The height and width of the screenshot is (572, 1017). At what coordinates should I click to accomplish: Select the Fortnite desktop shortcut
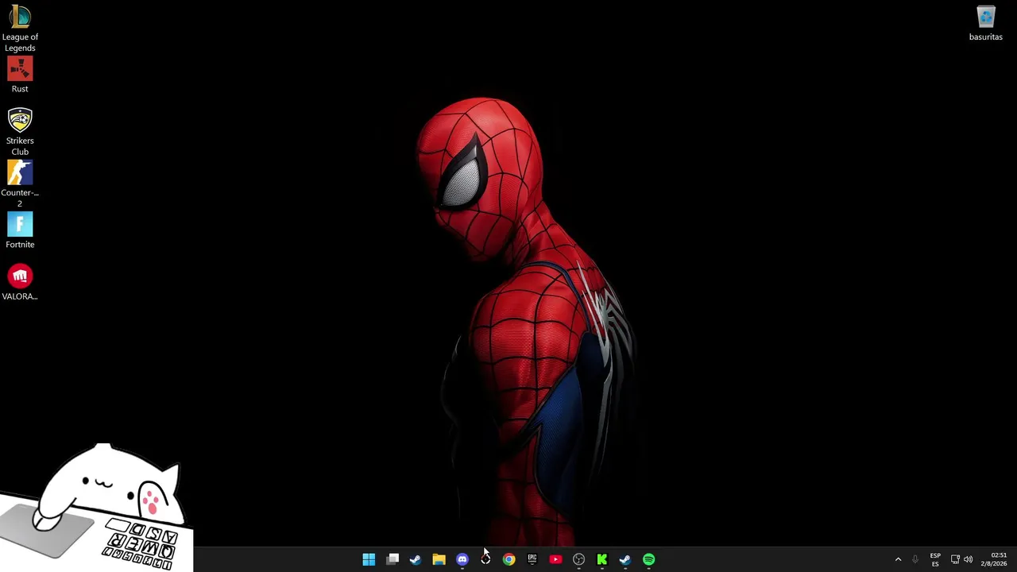(20, 230)
